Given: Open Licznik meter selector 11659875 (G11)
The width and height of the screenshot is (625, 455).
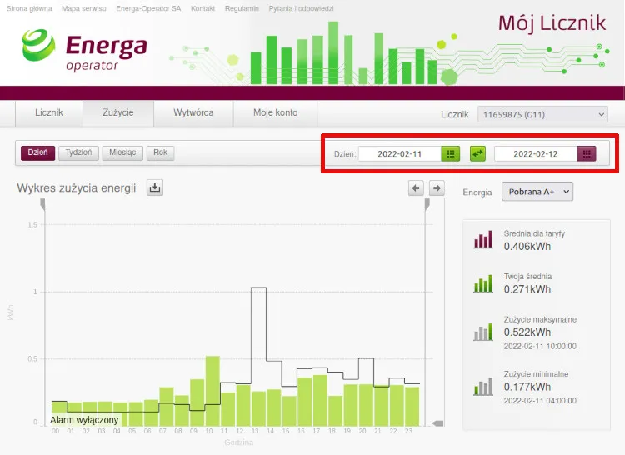Looking at the screenshot, I should [542, 115].
